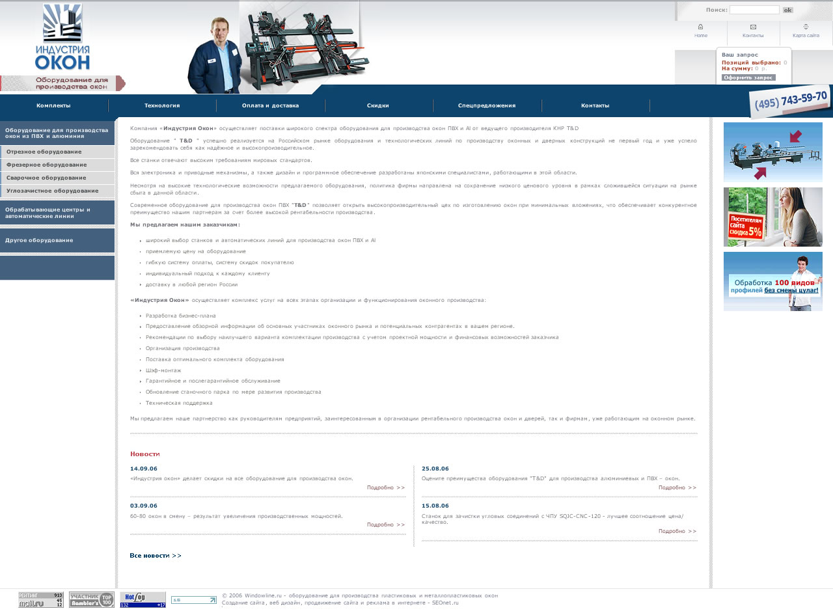Click the Индустрия Окон logo
The image size is (833, 613).
[62, 37]
